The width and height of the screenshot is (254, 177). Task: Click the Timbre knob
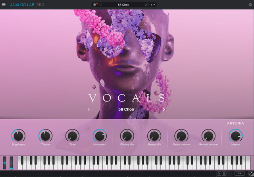pos(45,136)
